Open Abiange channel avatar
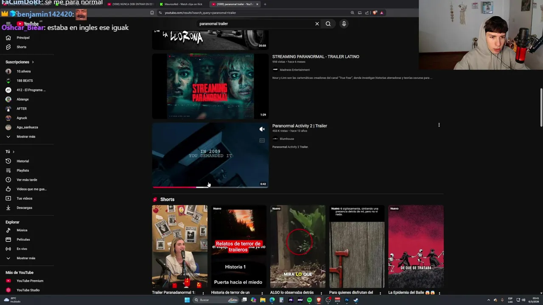The height and width of the screenshot is (305, 543). [x=8, y=99]
